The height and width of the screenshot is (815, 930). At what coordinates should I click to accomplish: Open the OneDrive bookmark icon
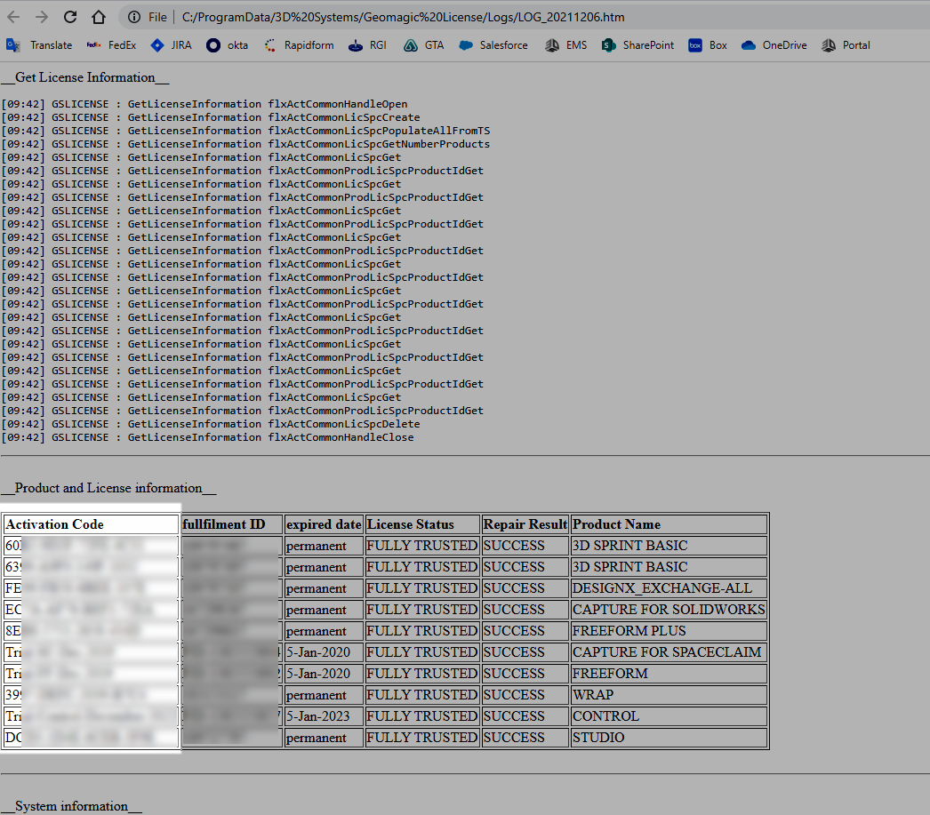[750, 44]
